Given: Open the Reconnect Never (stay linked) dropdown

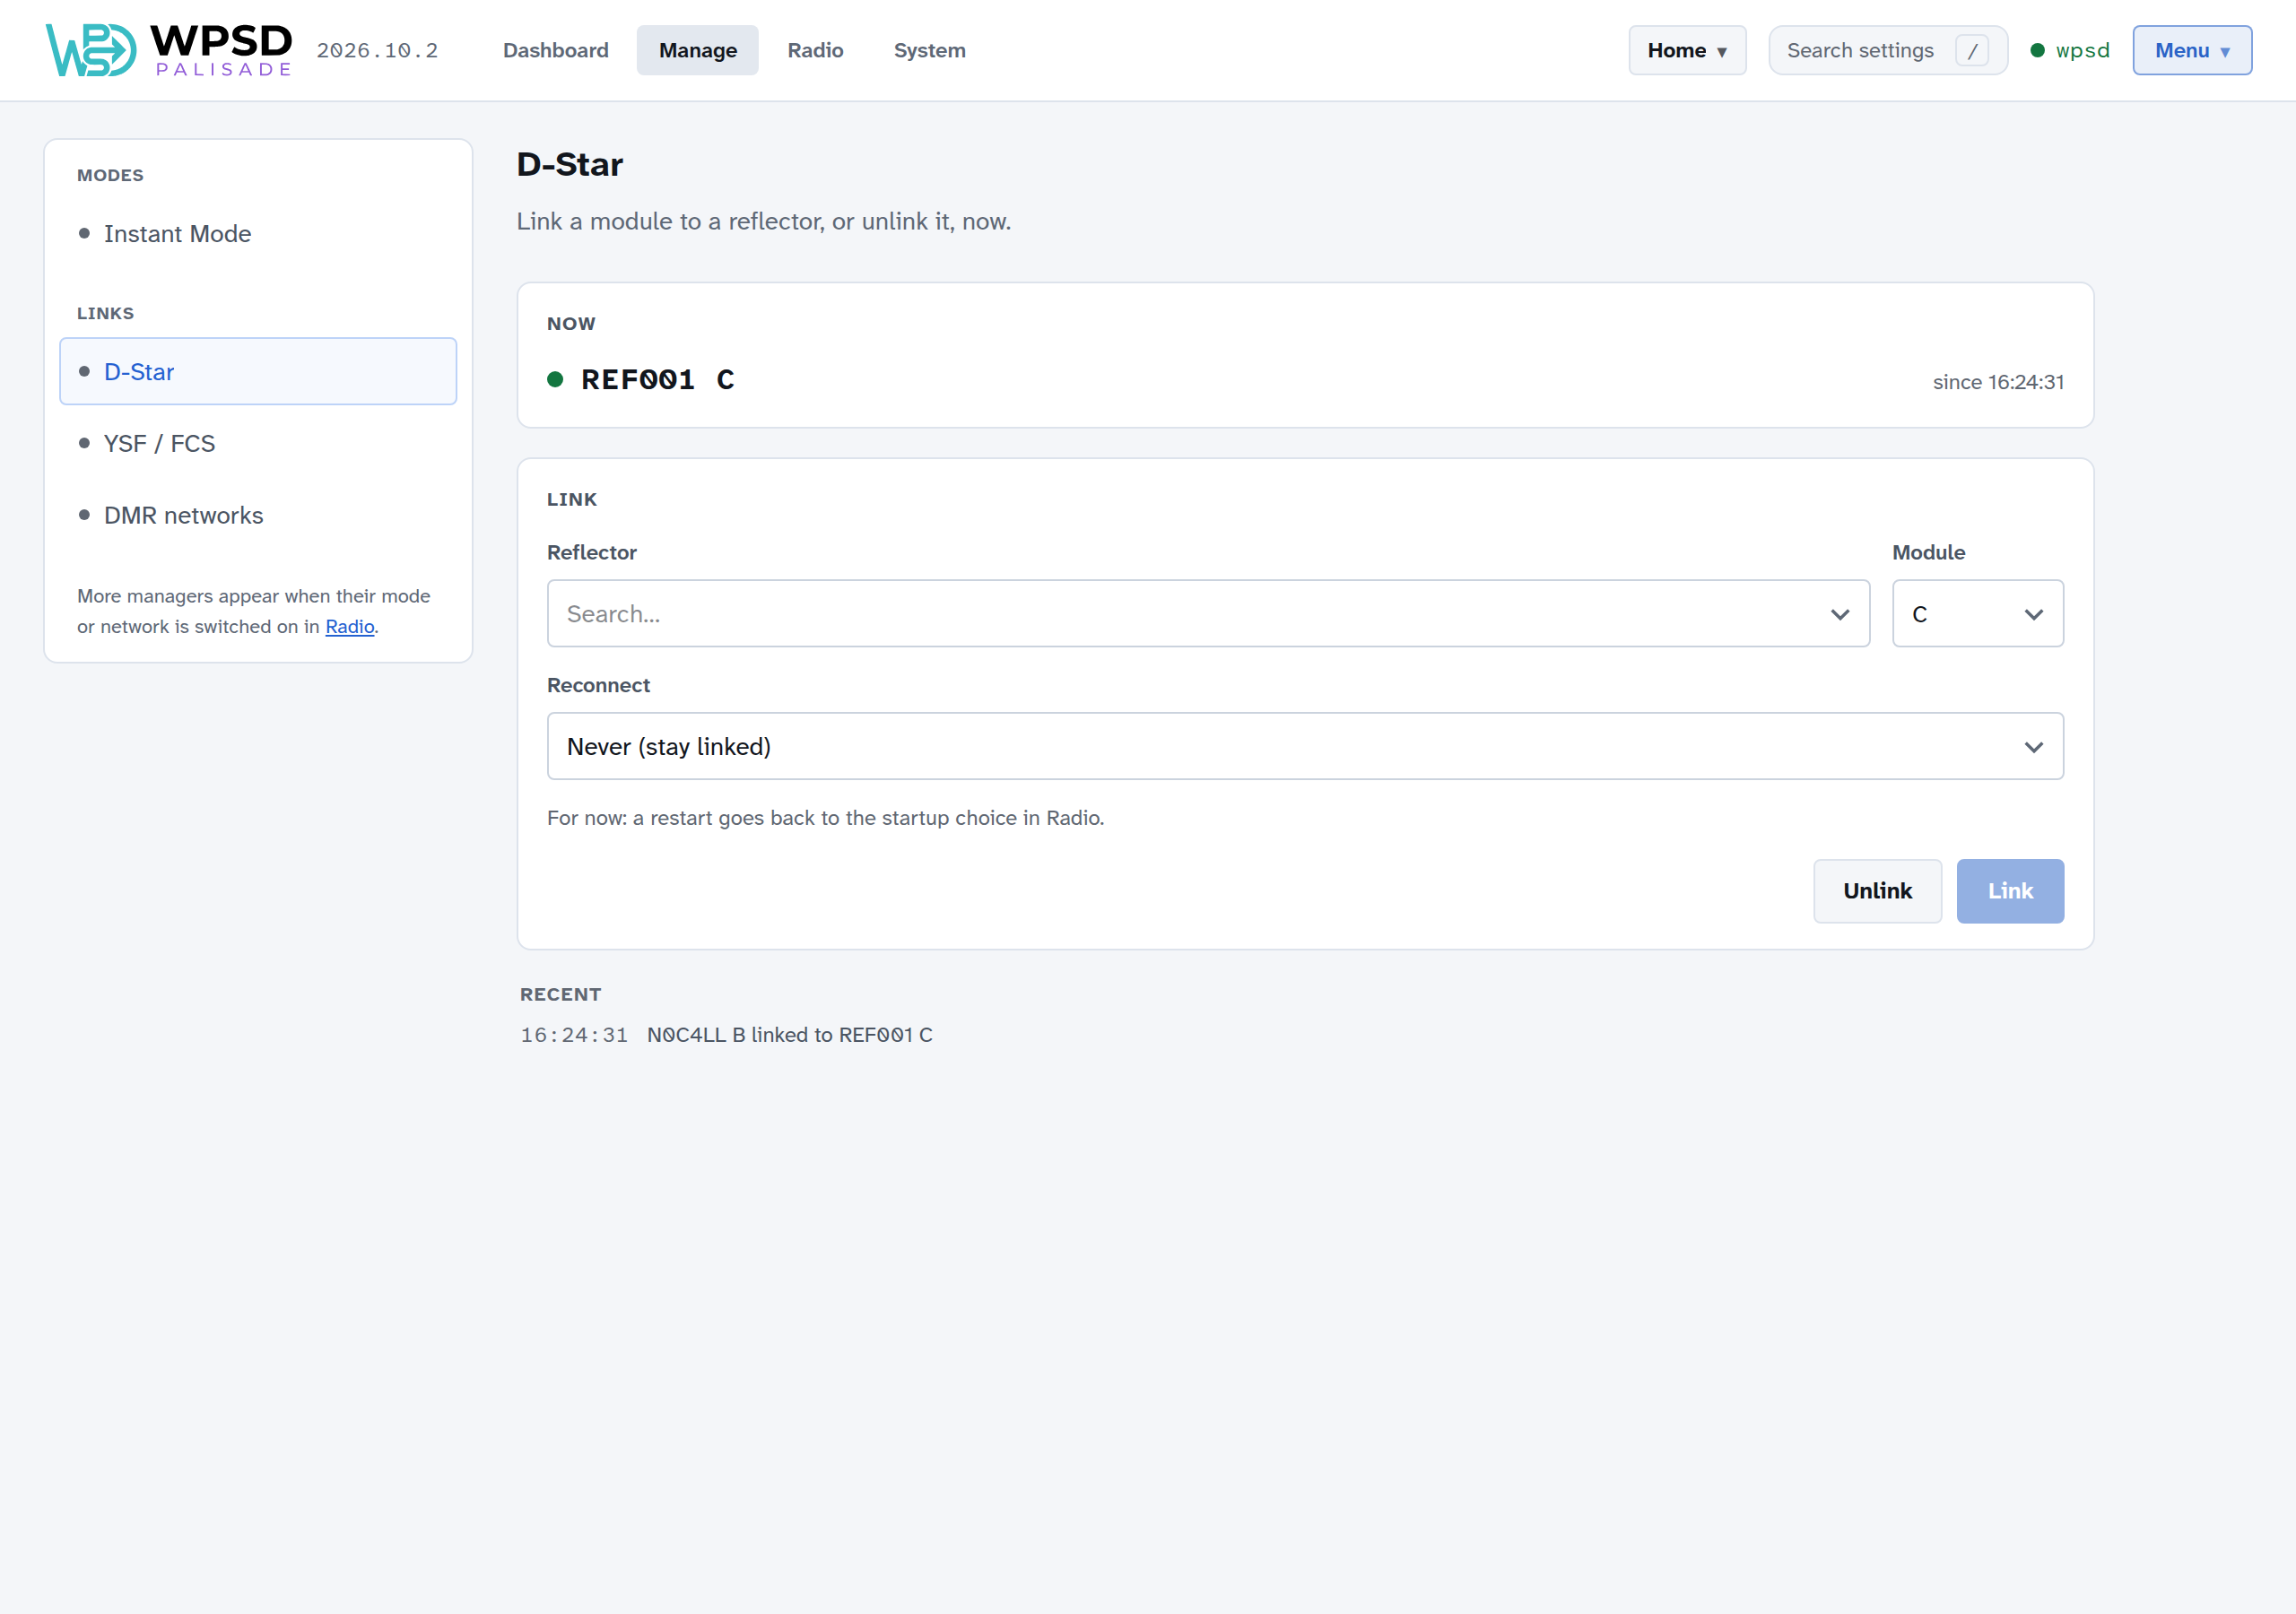Looking at the screenshot, I should click(x=1305, y=746).
